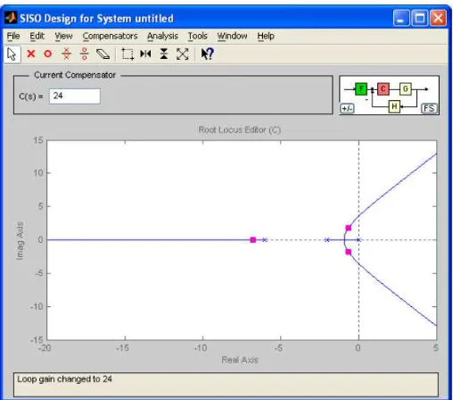This screenshot has height=400, width=453.
Task: Close the SISO Design window
Action: tap(439, 18)
